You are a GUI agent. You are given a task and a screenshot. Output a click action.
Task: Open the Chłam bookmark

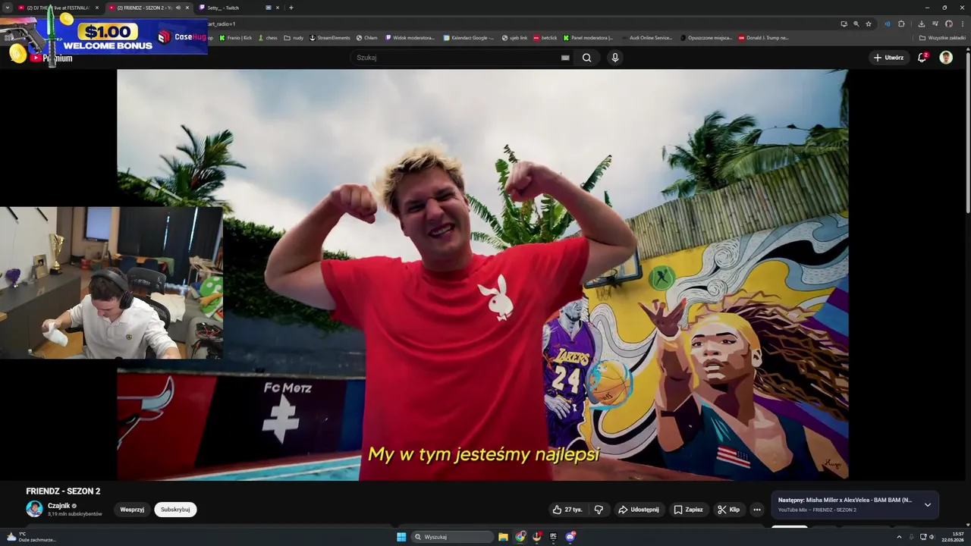point(367,37)
